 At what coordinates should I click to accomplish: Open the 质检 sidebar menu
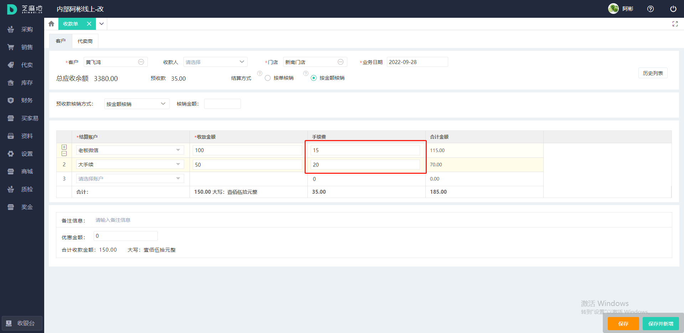pyautogui.click(x=22, y=189)
